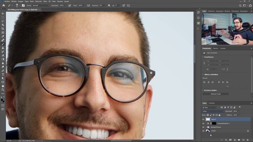Open the Imagen menu
Screen dimensions: 253x142
[21, 1]
